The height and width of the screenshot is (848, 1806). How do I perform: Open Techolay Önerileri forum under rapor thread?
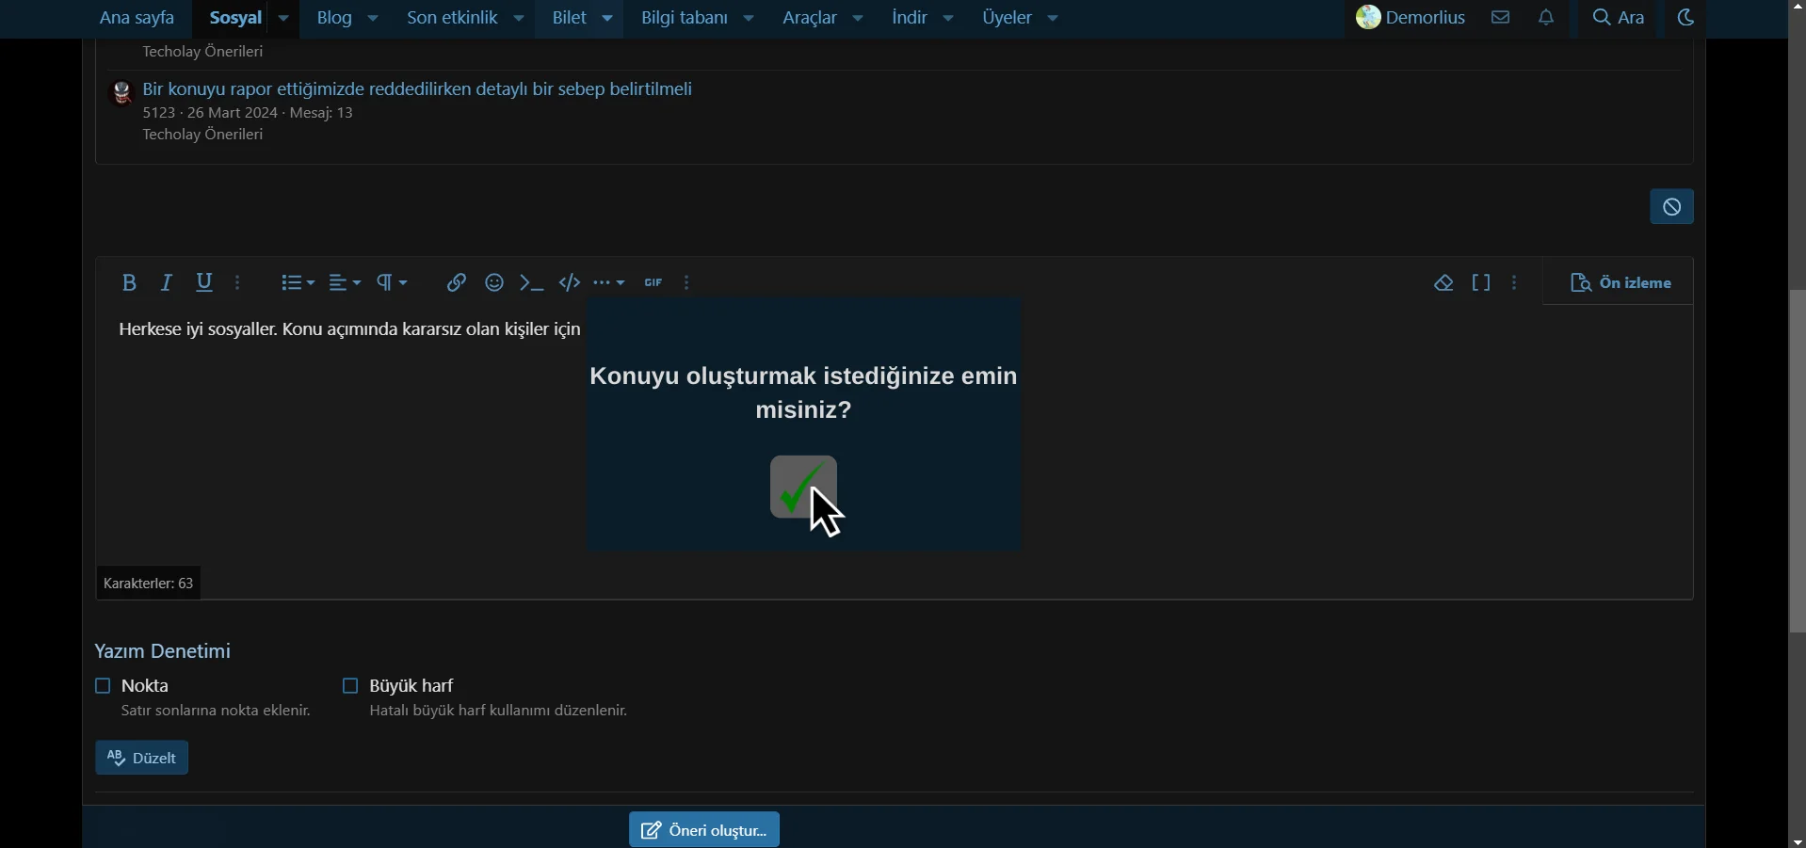click(203, 136)
